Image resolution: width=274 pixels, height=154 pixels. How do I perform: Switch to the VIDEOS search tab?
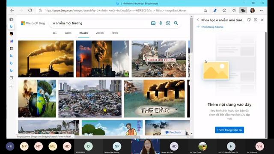pos(100,33)
